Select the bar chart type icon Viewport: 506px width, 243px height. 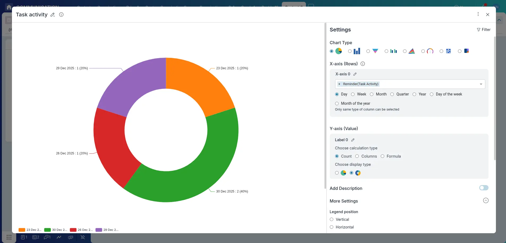(357, 51)
